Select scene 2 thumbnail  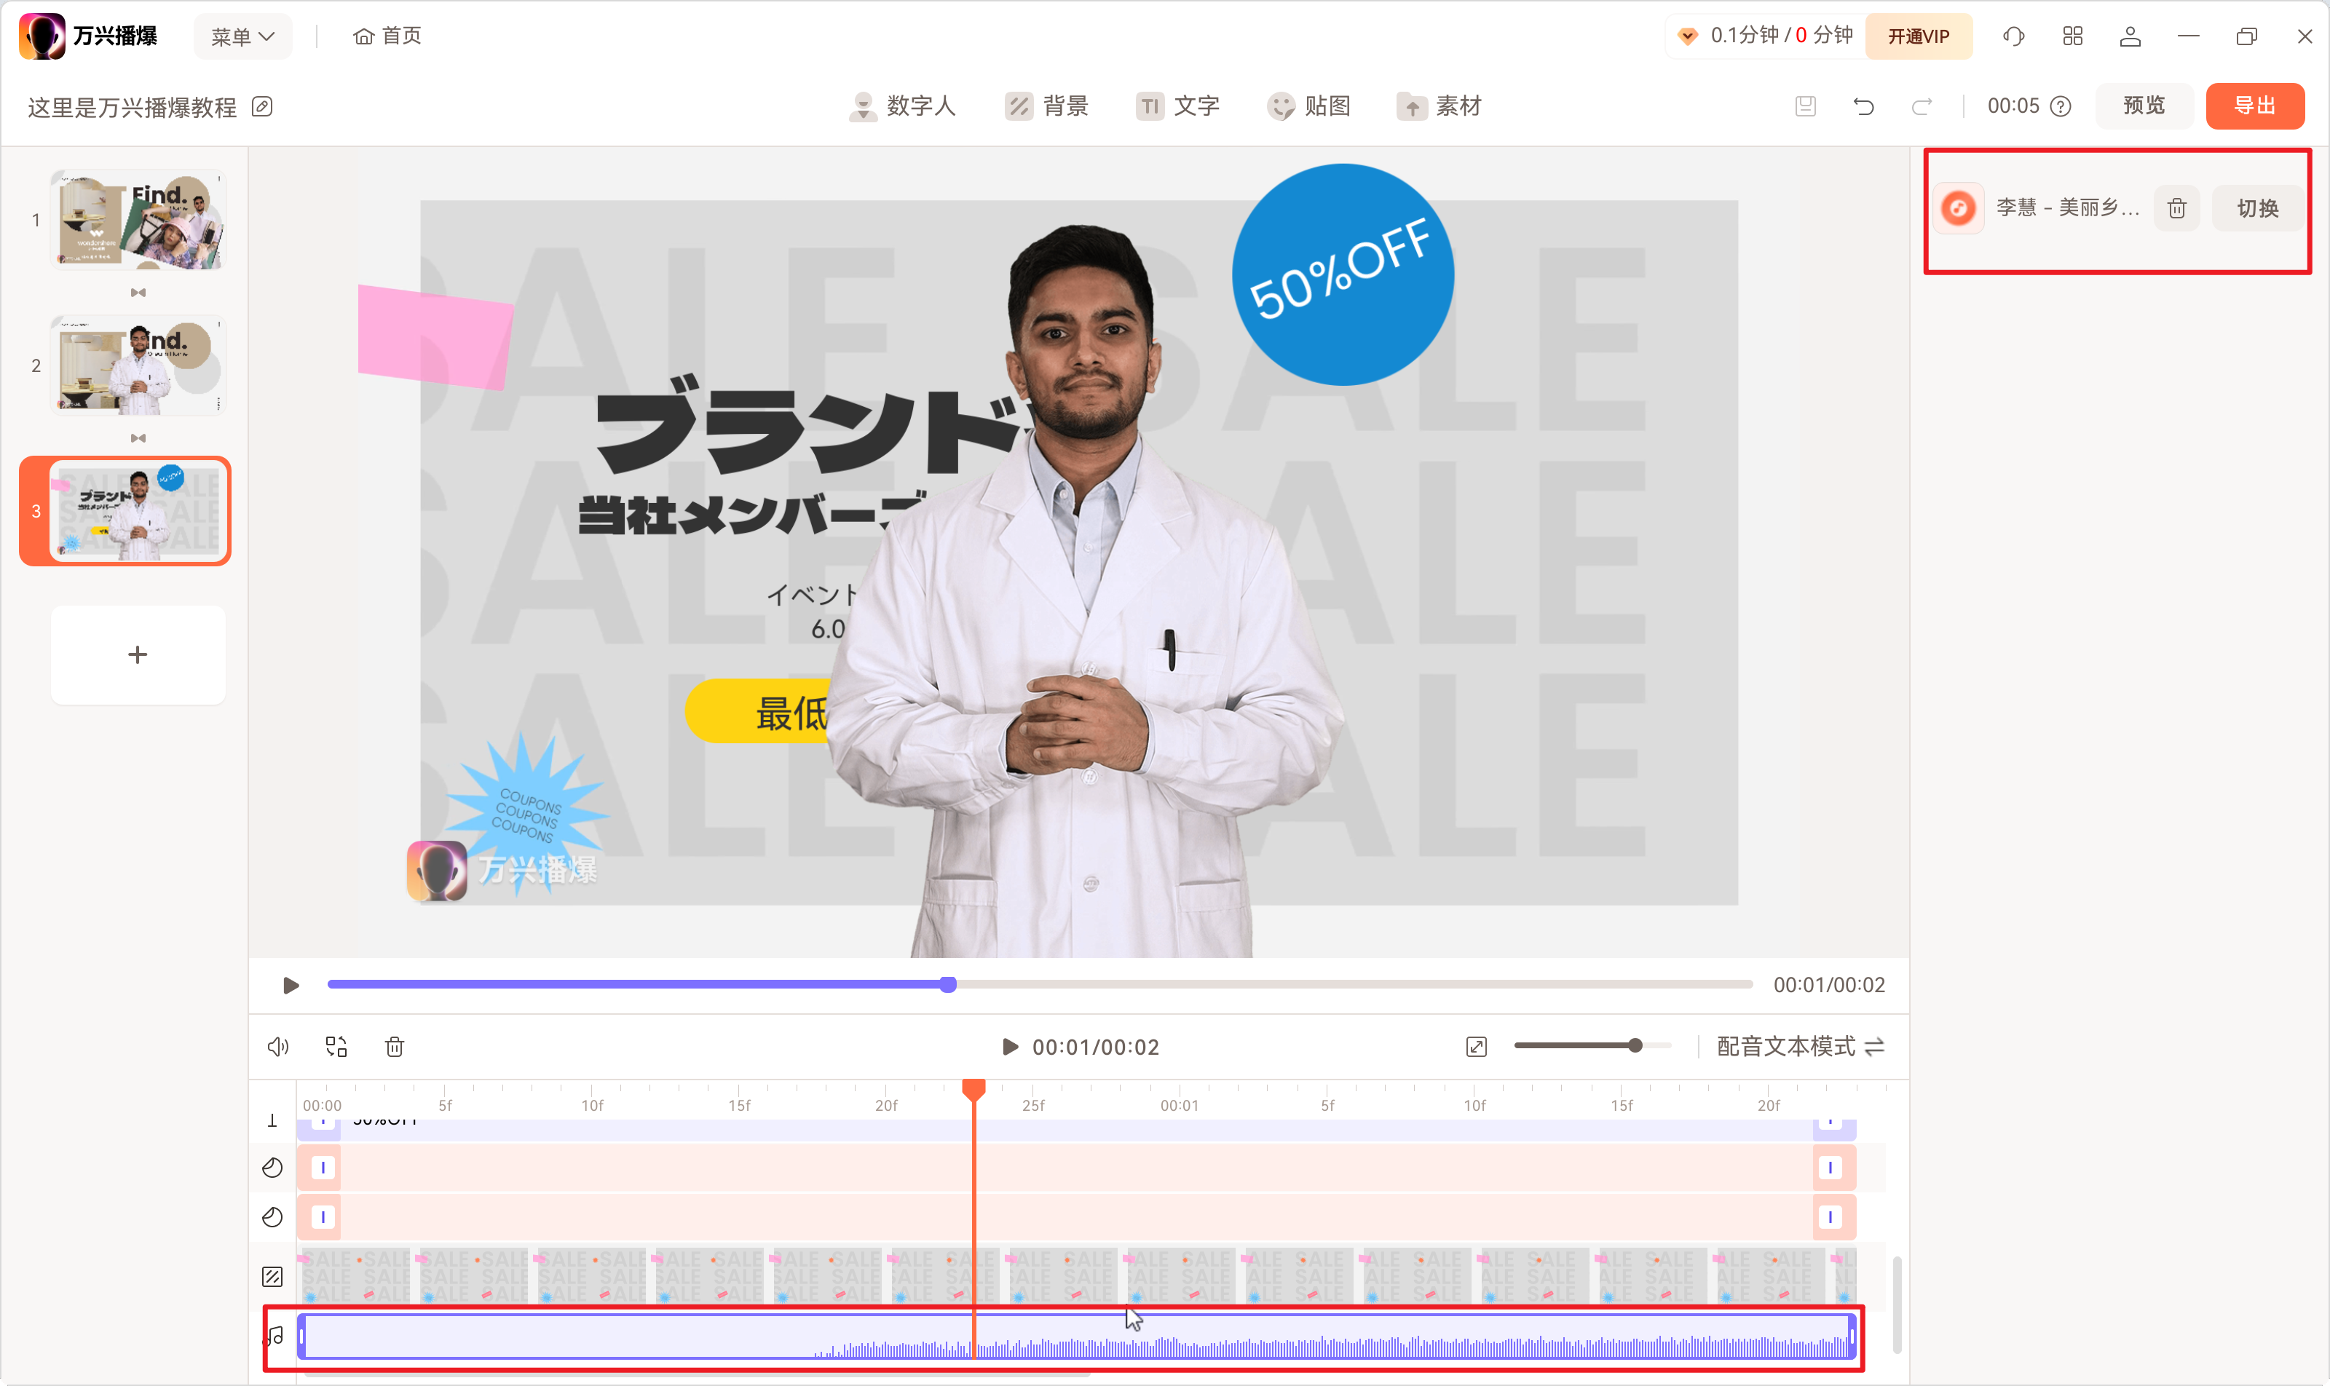[x=138, y=366]
